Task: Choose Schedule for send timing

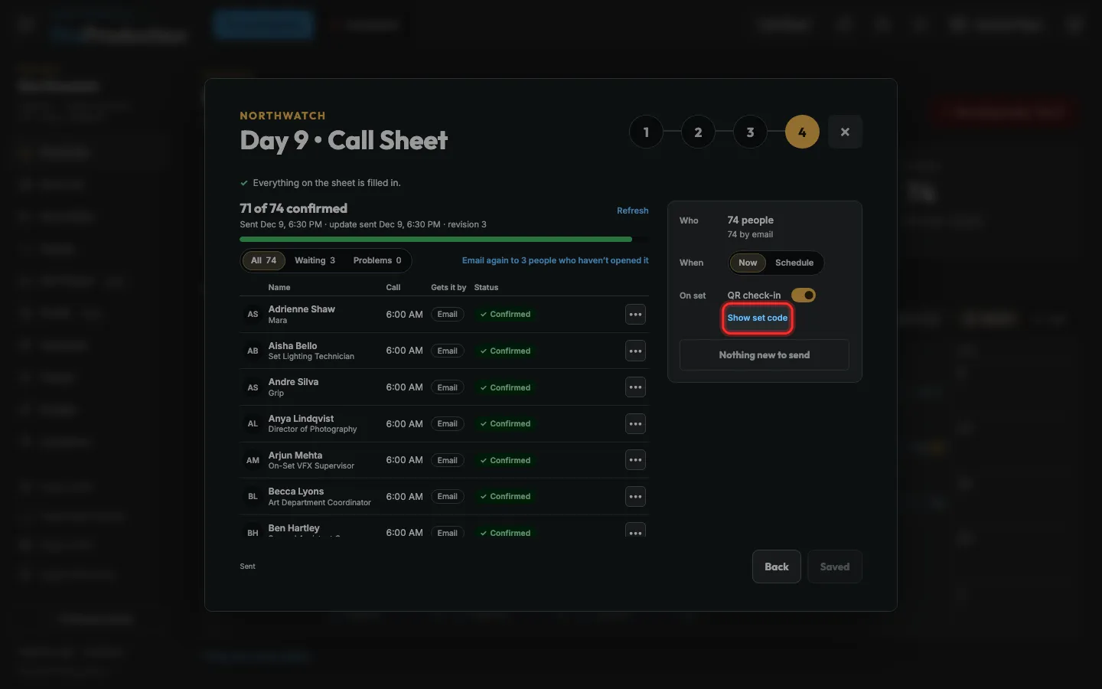Action: [794, 263]
